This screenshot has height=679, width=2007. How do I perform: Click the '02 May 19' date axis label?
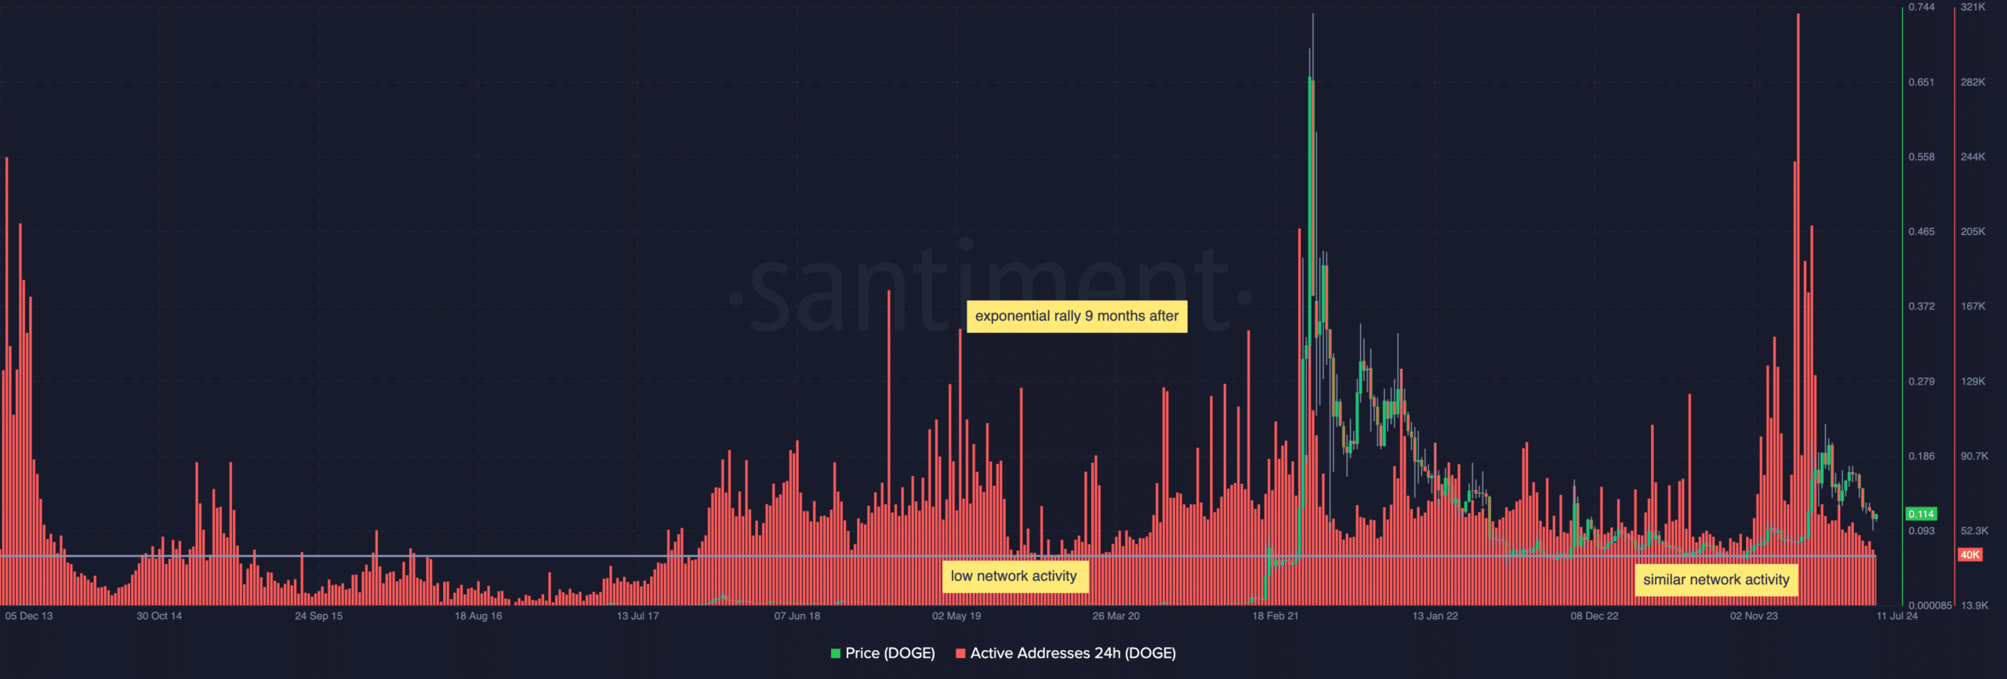pyautogui.click(x=956, y=616)
